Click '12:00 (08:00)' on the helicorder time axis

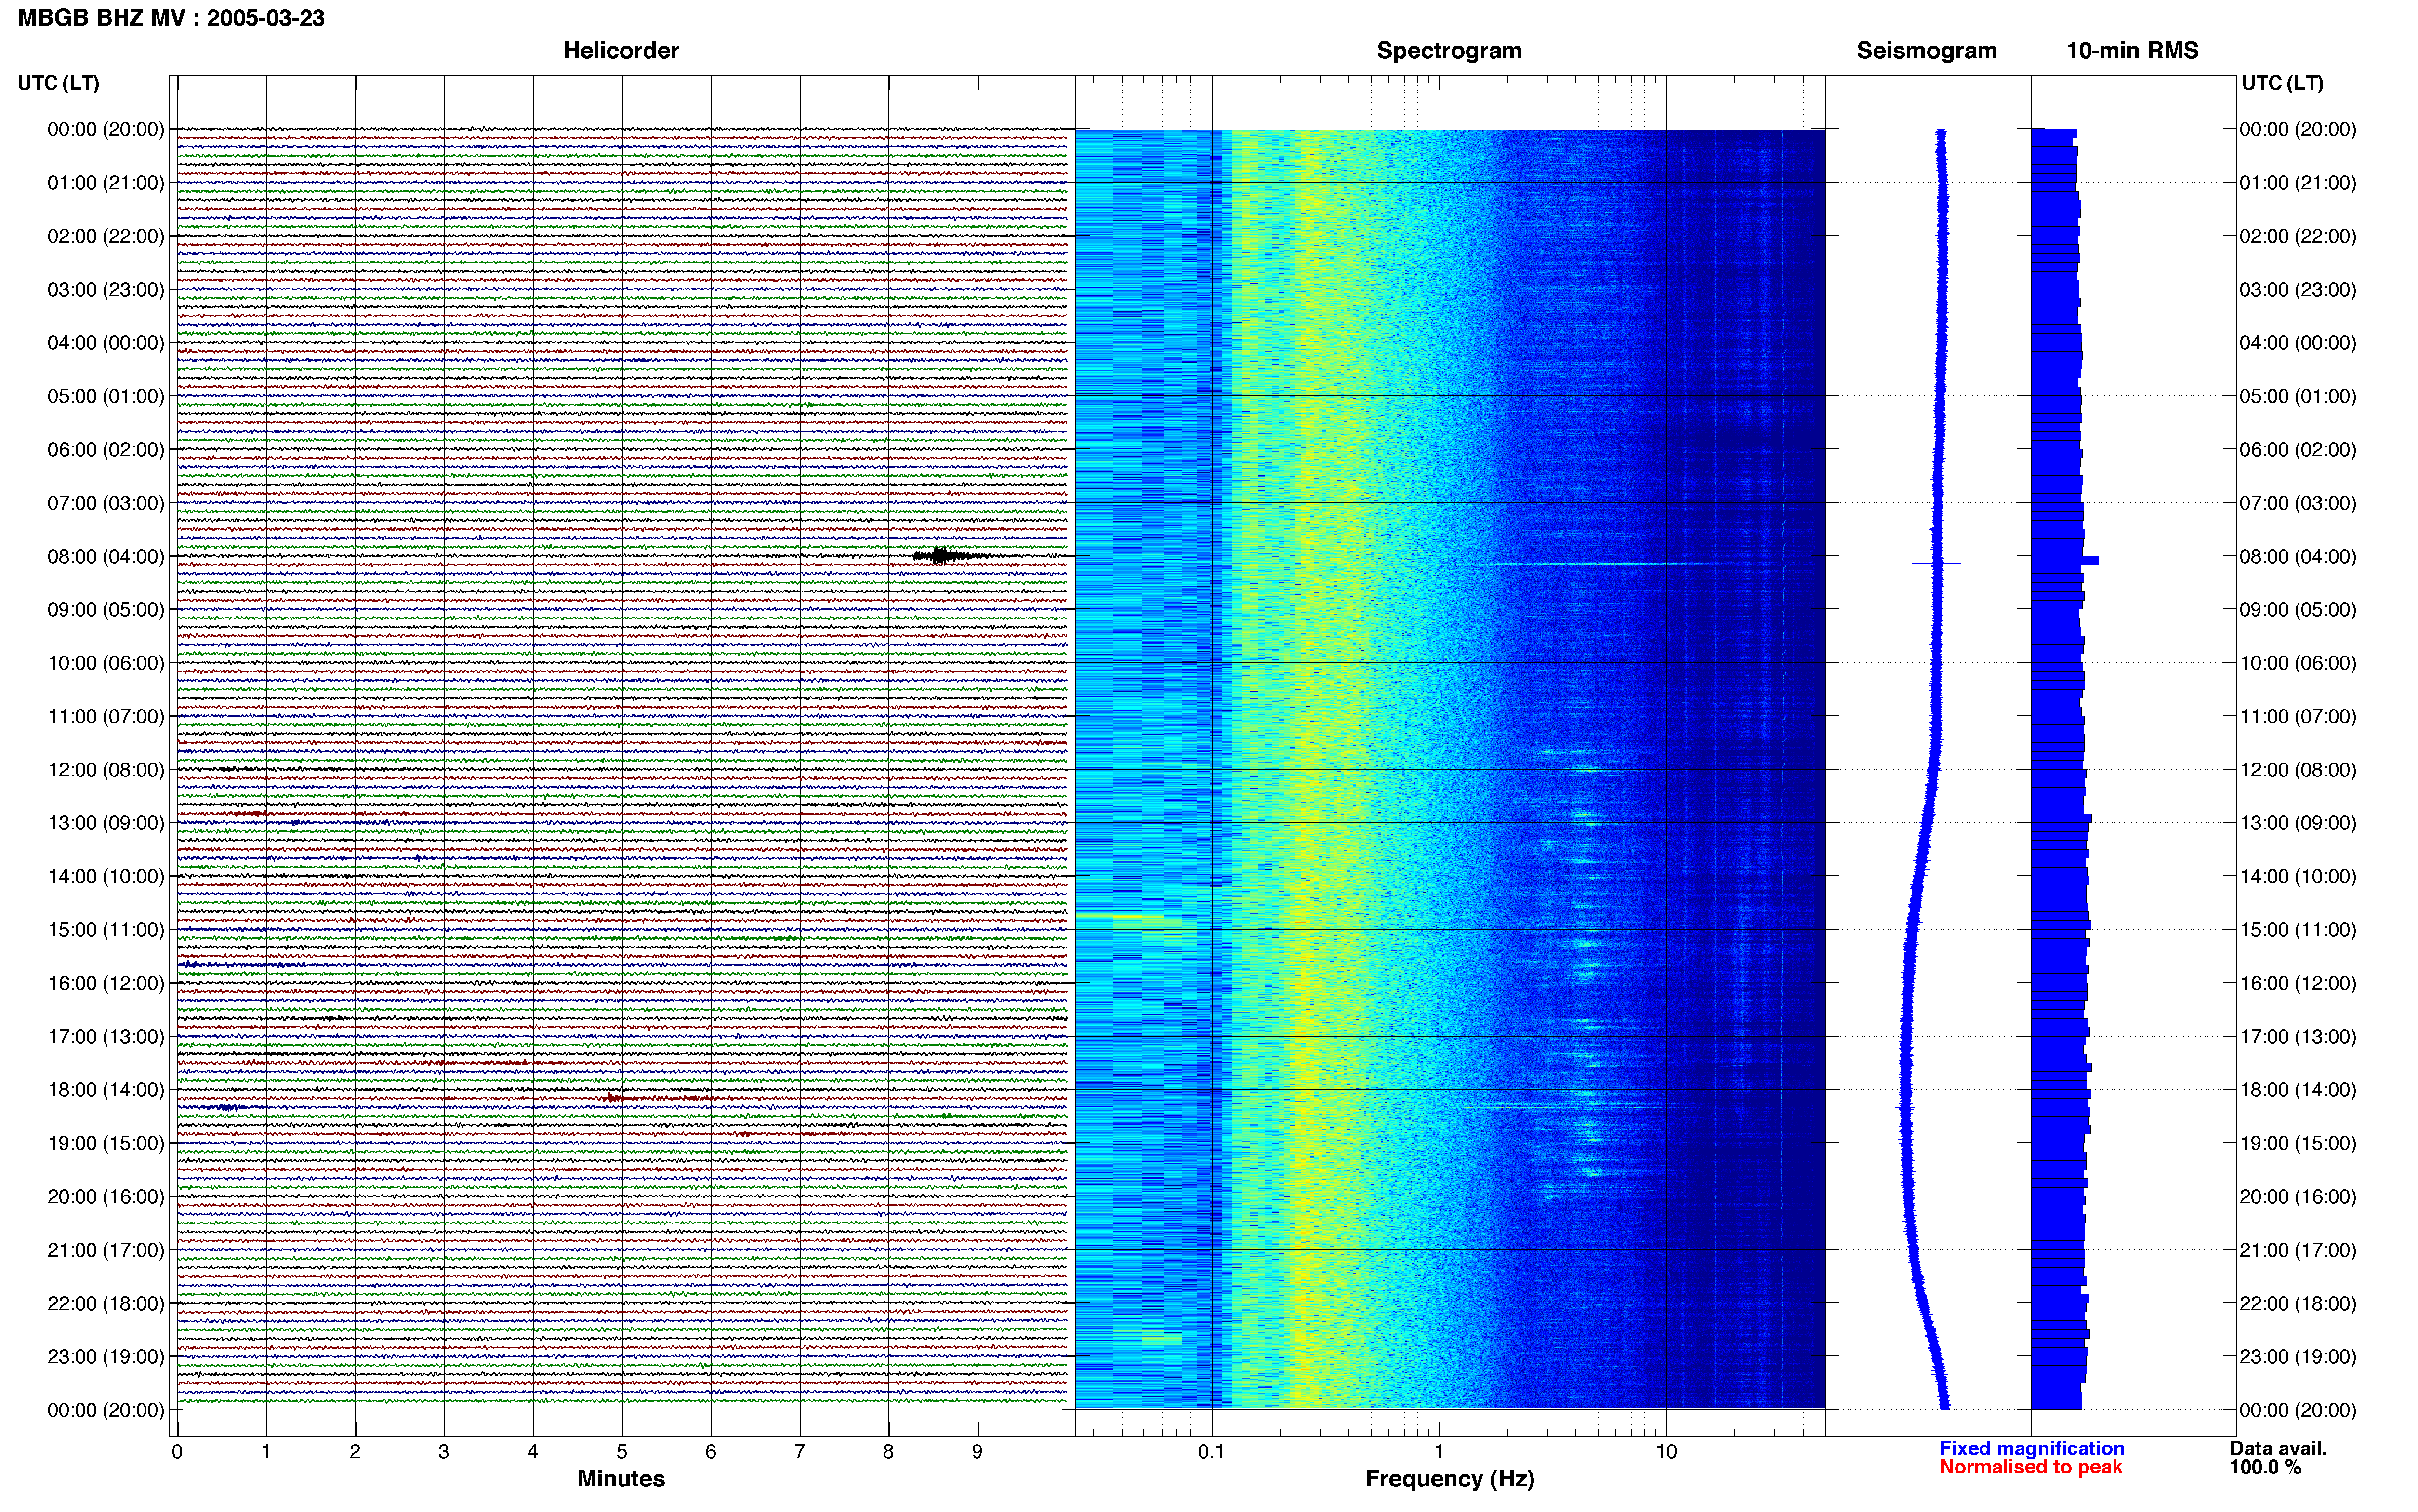(x=106, y=770)
